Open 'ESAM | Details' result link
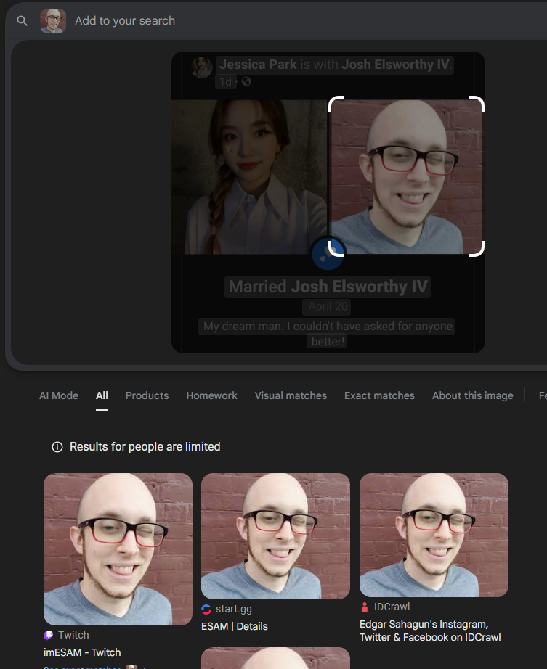This screenshot has height=669, width=547. pos(235,626)
